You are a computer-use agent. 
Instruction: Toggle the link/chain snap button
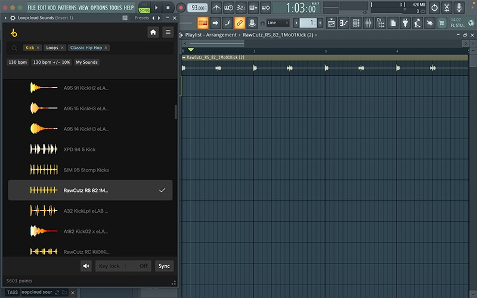[x=240, y=23]
